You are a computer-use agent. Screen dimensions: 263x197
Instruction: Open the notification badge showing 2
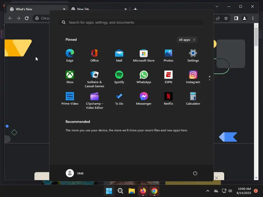point(256,191)
